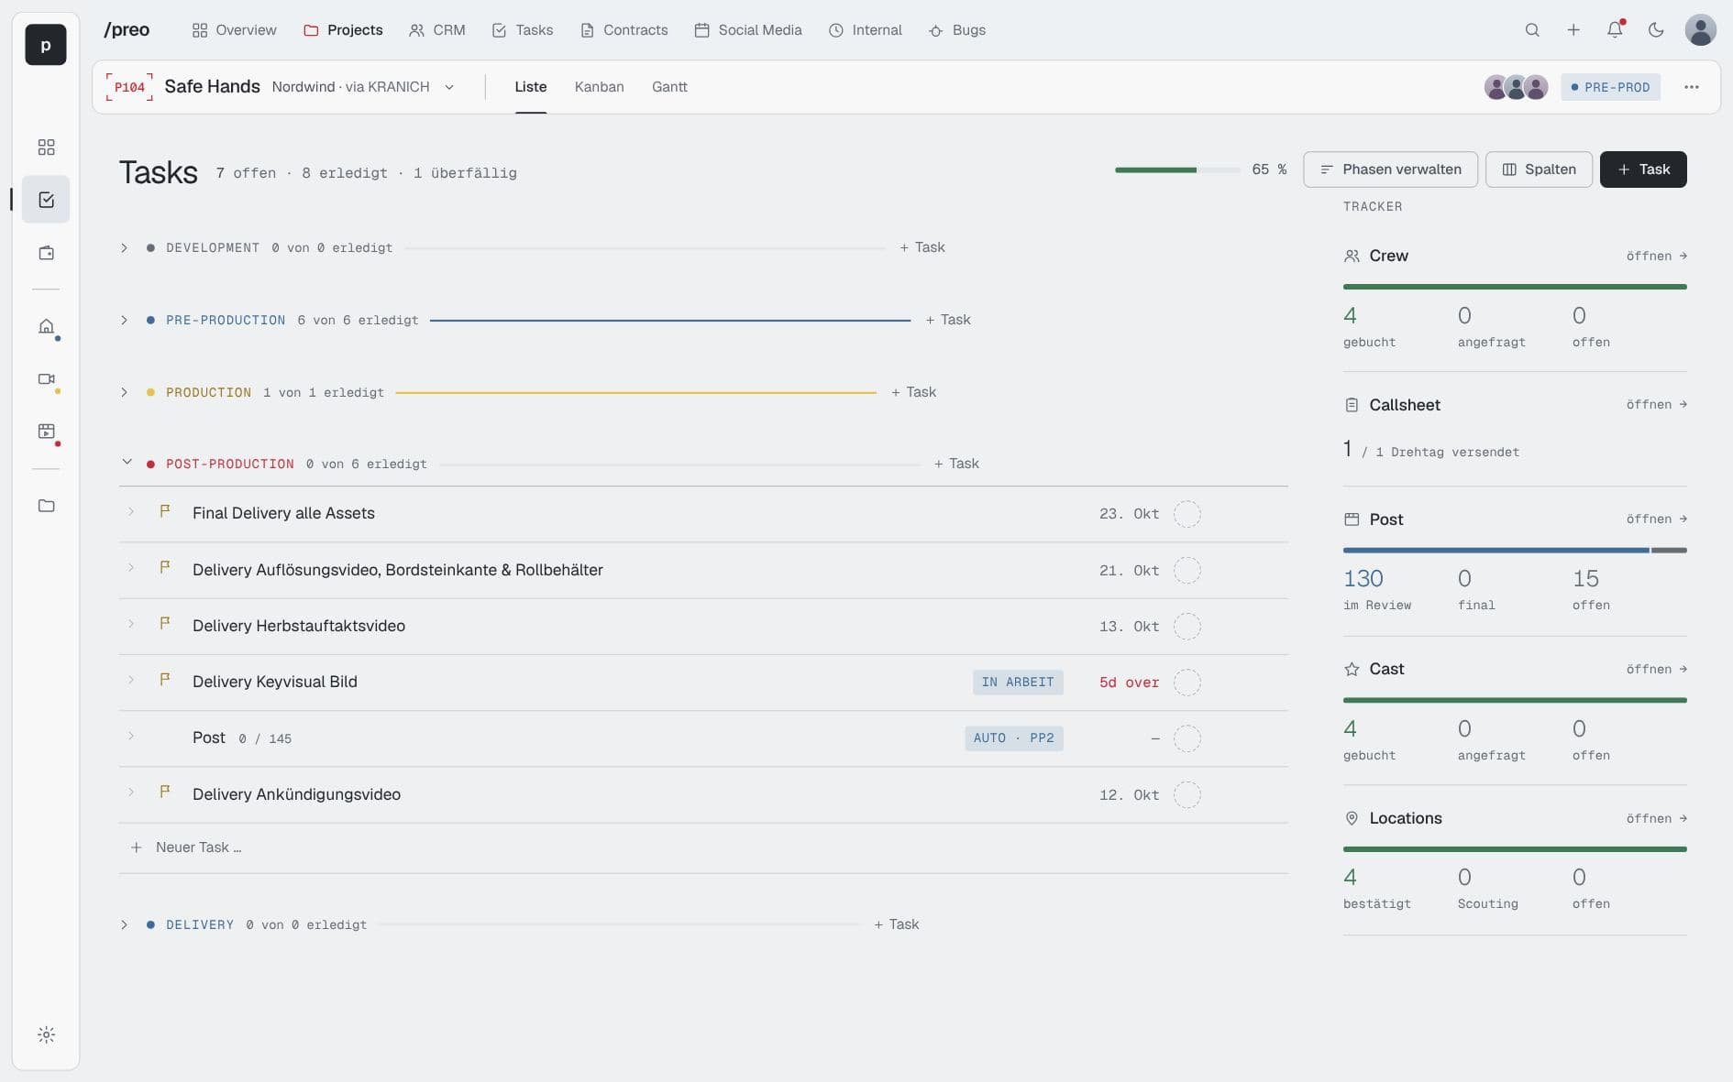
Task: Collapse the POST-PRODUCTION phase
Action: click(127, 463)
